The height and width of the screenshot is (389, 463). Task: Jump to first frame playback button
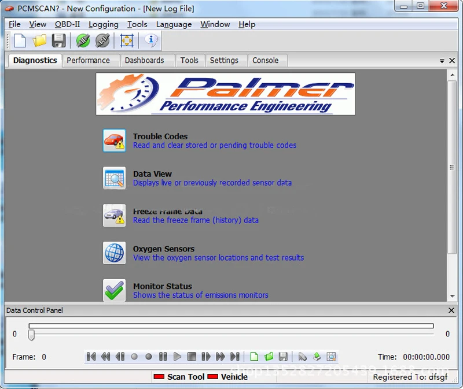[x=91, y=357]
